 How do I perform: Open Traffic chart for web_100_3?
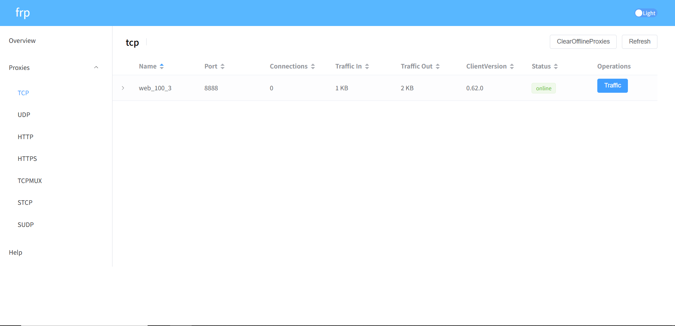[x=612, y=86]
